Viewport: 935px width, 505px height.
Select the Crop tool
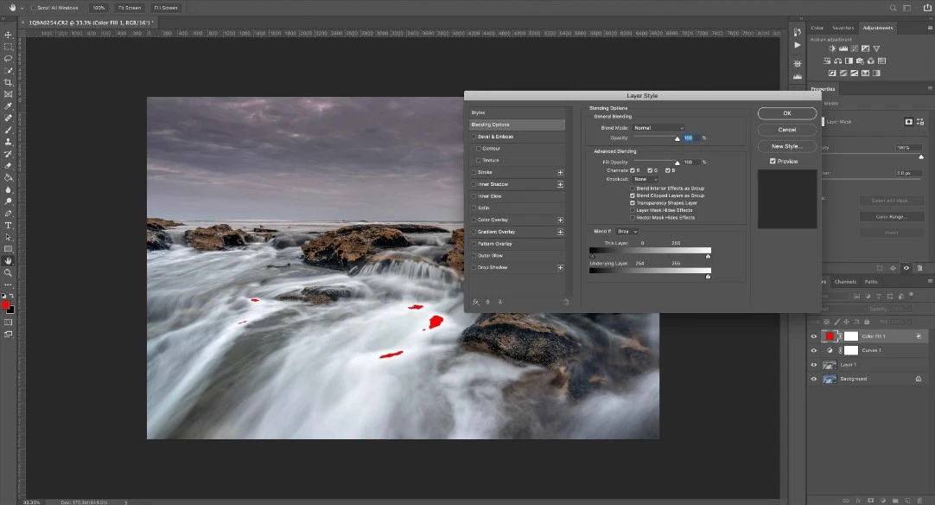pyautogui.click(x=9, y=82)
